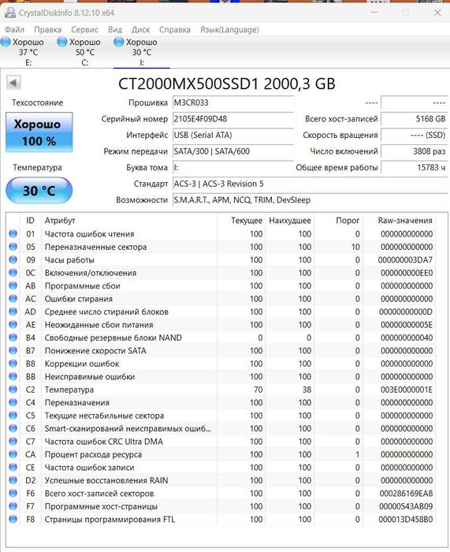The height and width of the screenshot is (552, 450).
Task: Click raw value 000286169EA8
Action: point(406,494)
